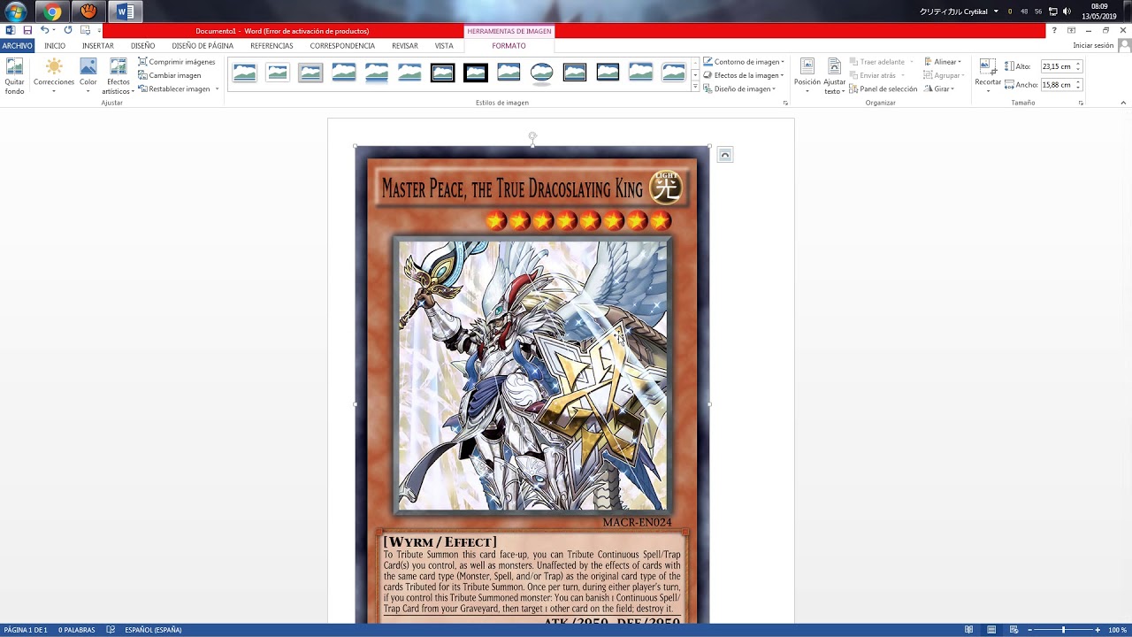The height and width of the screenshot is (637, 1132).
Task: Open layout options button beside image
Action: tap(724, 155)
